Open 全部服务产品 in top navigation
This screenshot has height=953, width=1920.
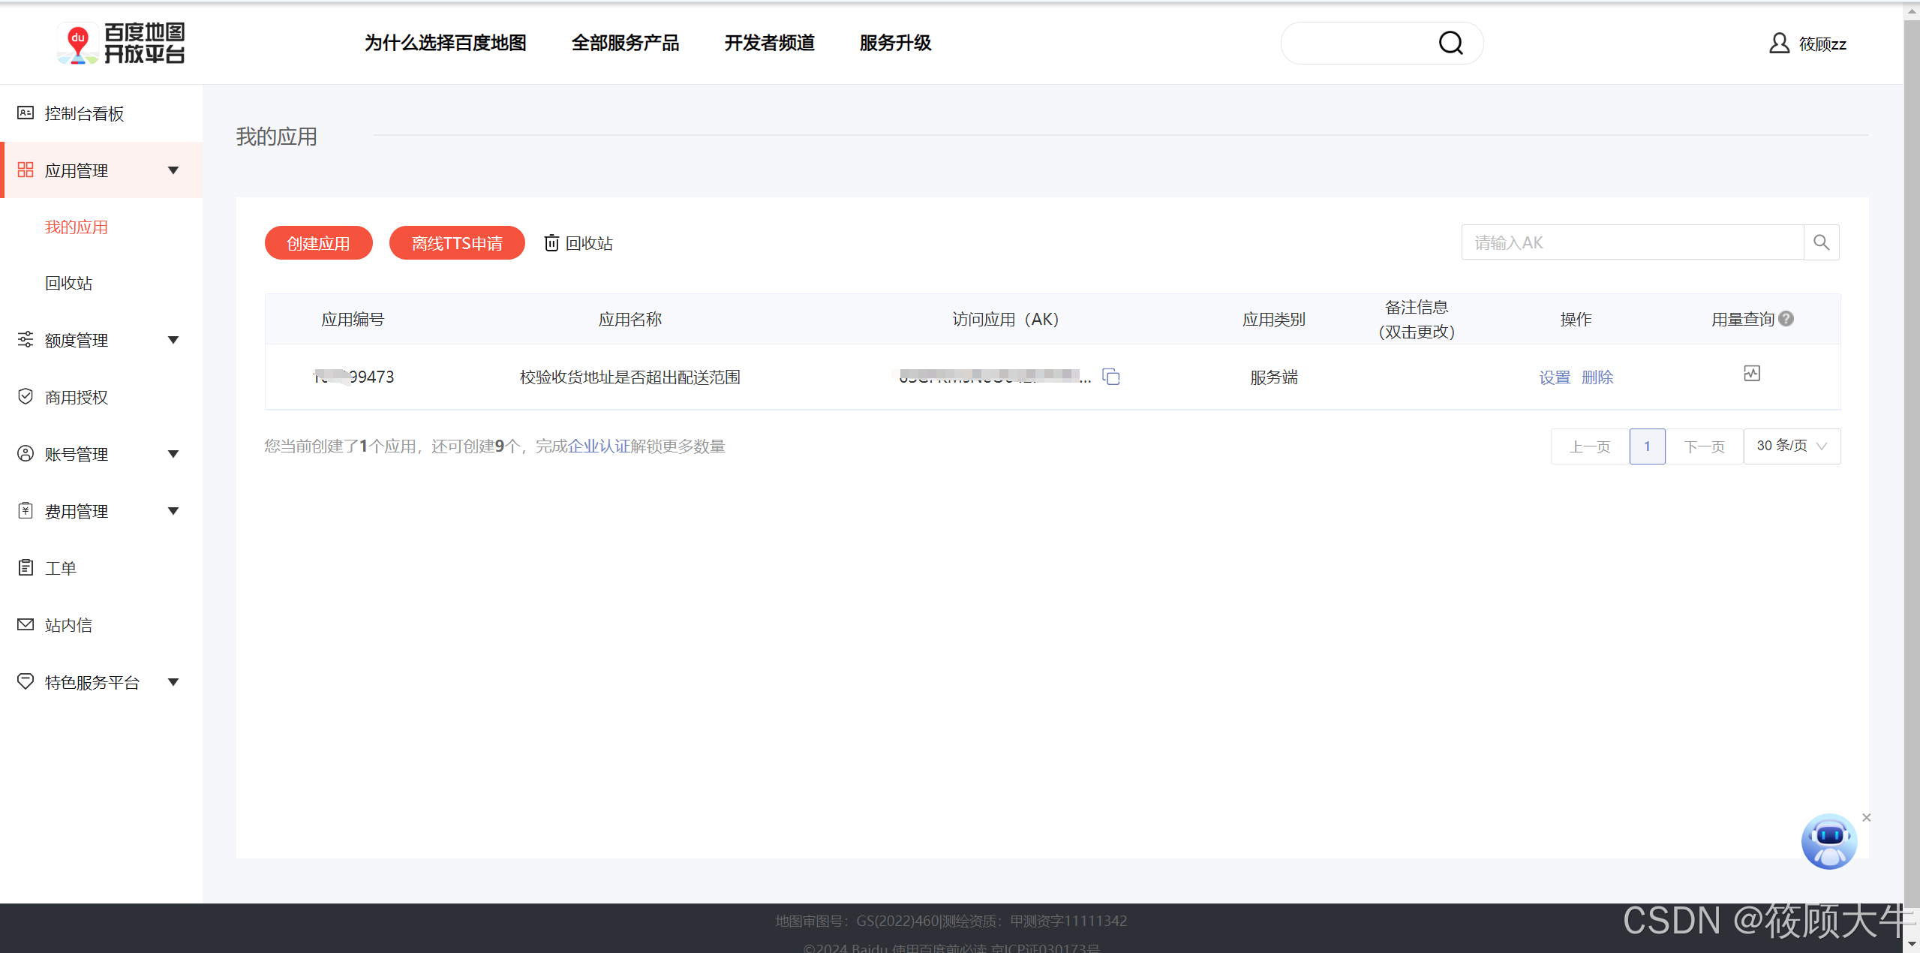click(x=625, y=44)
